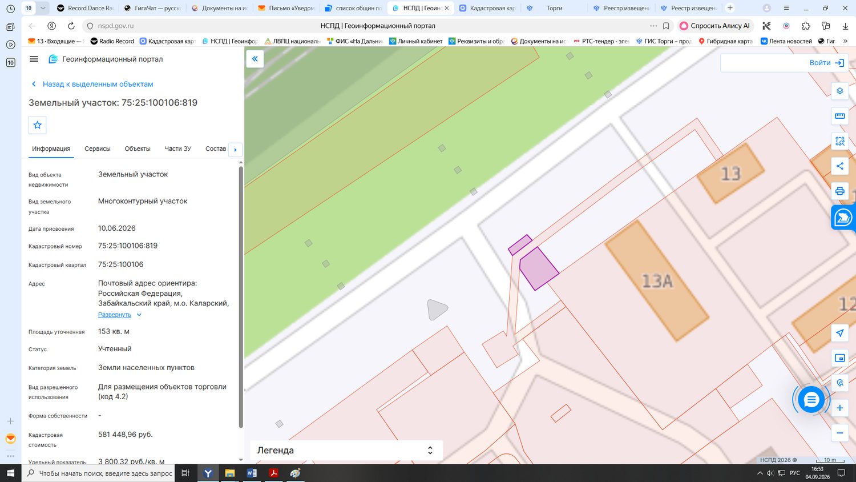Locate my position arrow icon
Viewport: 856px width, 482px height.
pos(839,333)
